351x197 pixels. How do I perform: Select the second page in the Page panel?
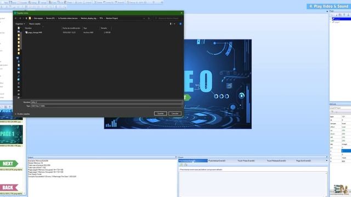click(336, 22)
